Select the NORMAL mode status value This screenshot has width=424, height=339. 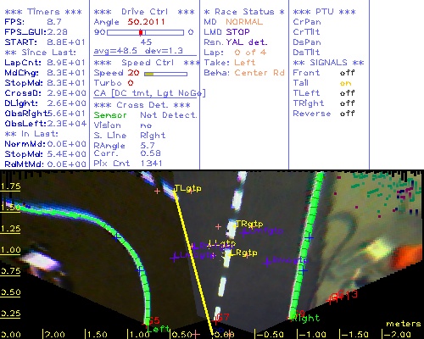point(244,22)
